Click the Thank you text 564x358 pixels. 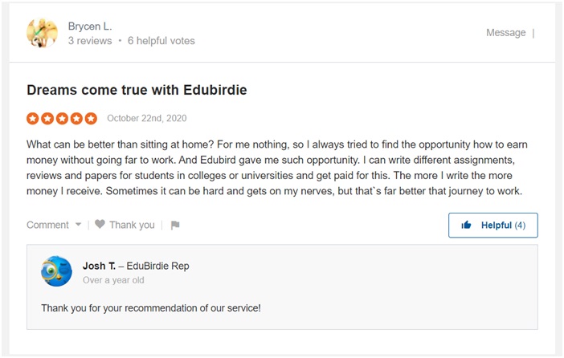(x=132, y=225)
